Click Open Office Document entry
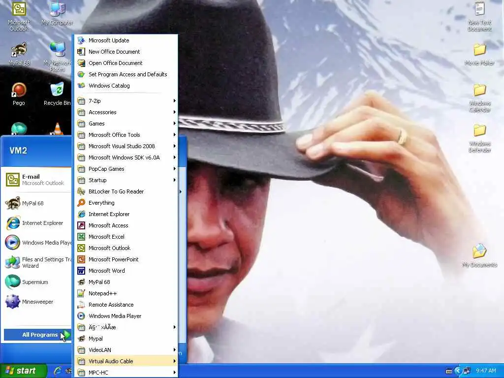504x378 pixels. point(126,63)
